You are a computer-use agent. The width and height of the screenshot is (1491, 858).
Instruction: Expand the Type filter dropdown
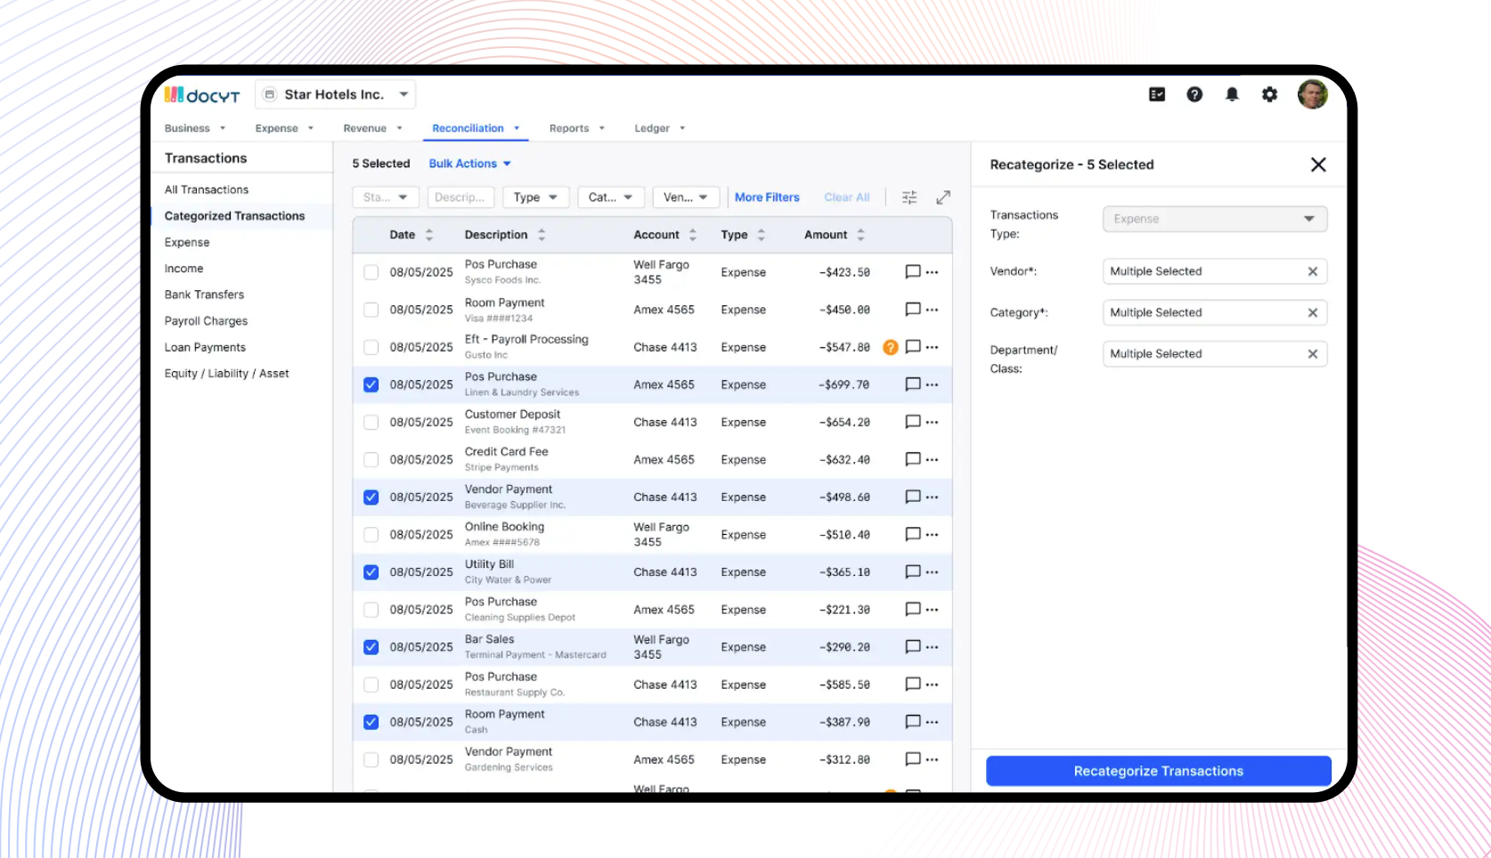coord(534,198)
